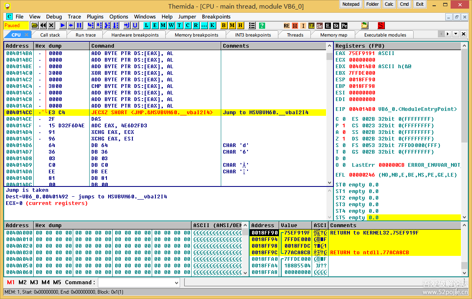The image size is (472, 299).
Task: Click the orange H plugin icon
Action: coord(295,25)
